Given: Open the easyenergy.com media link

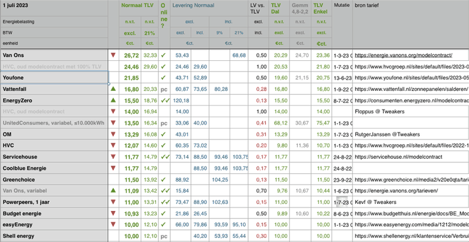Looking at the screenshot, I should tap(412, 224).
